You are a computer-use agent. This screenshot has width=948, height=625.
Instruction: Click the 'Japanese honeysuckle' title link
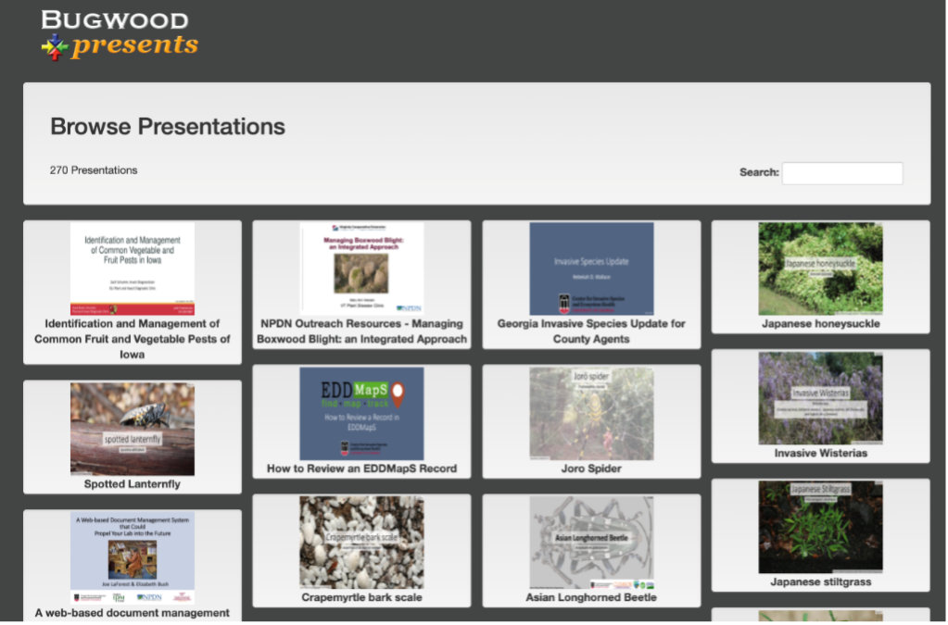tap(820, 324)
